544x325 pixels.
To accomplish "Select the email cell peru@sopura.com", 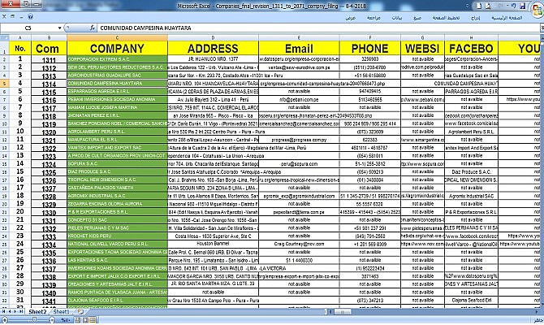I will (299, 164).
